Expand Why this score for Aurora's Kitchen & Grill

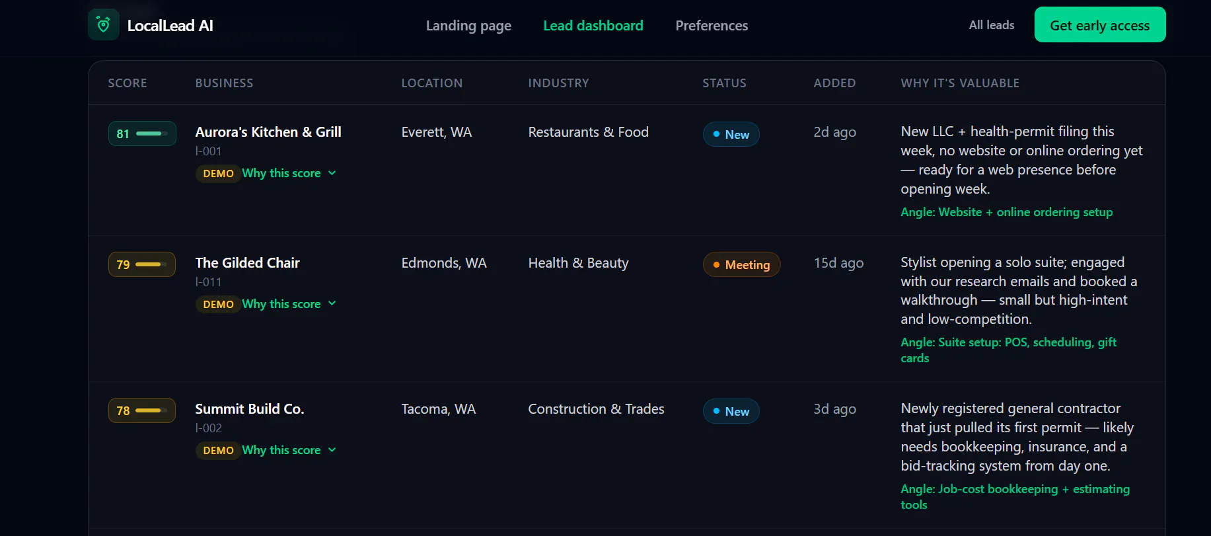(x=289, y=173)
